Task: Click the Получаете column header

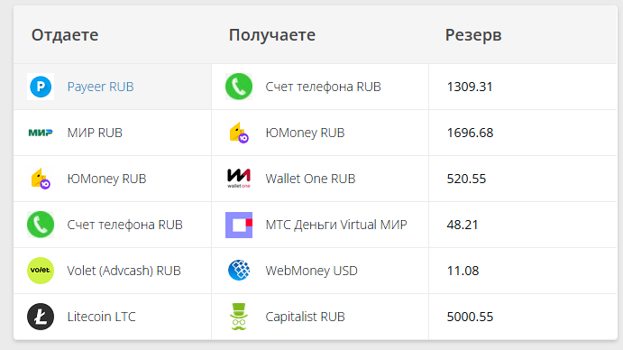Action: (272, 35)
